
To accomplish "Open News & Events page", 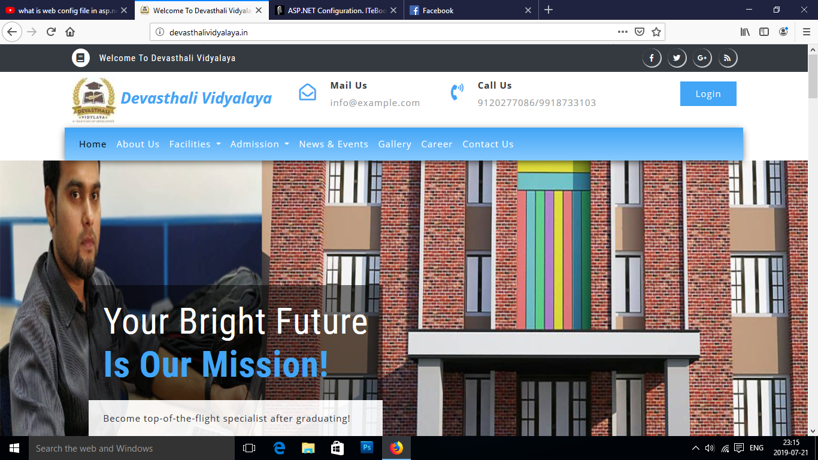I will tap(334, 144).
